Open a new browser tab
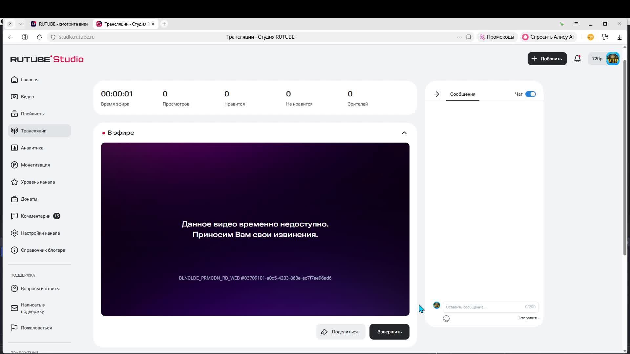 [164, 24]
